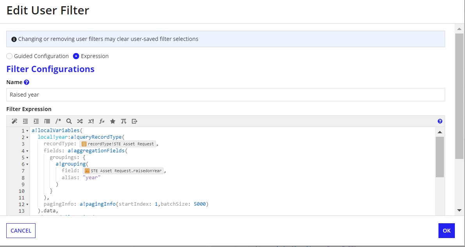The width and height of the screenshot is (465, 247).
Task: Click the star icon in editor toolbar
Action: [113, 121]
